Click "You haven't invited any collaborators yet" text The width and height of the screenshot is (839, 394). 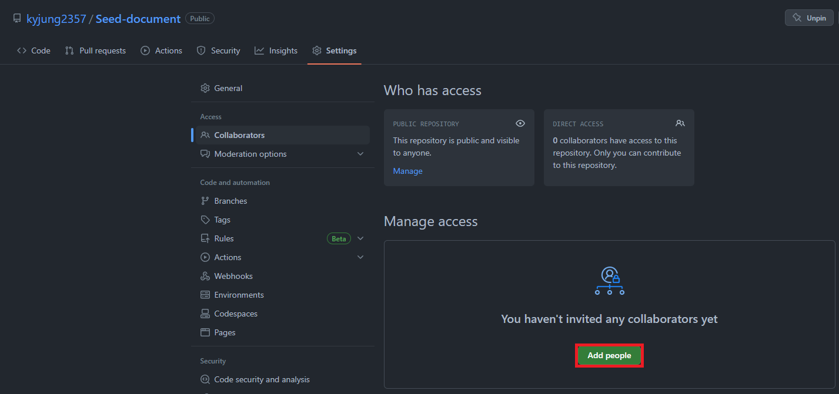coord(609,319)
